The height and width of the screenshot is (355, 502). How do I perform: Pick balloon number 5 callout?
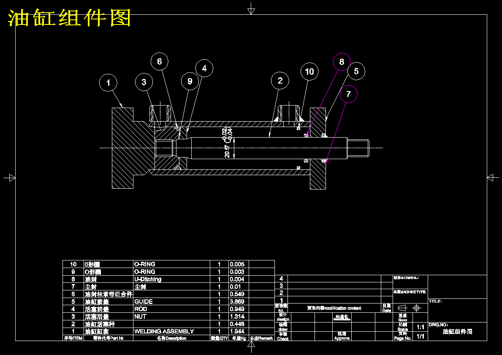click(356, 71)
